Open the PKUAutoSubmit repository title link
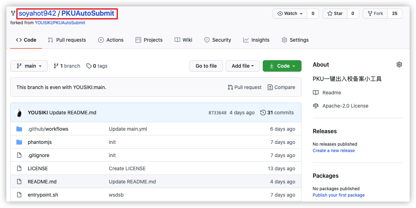 click(88, 13)
